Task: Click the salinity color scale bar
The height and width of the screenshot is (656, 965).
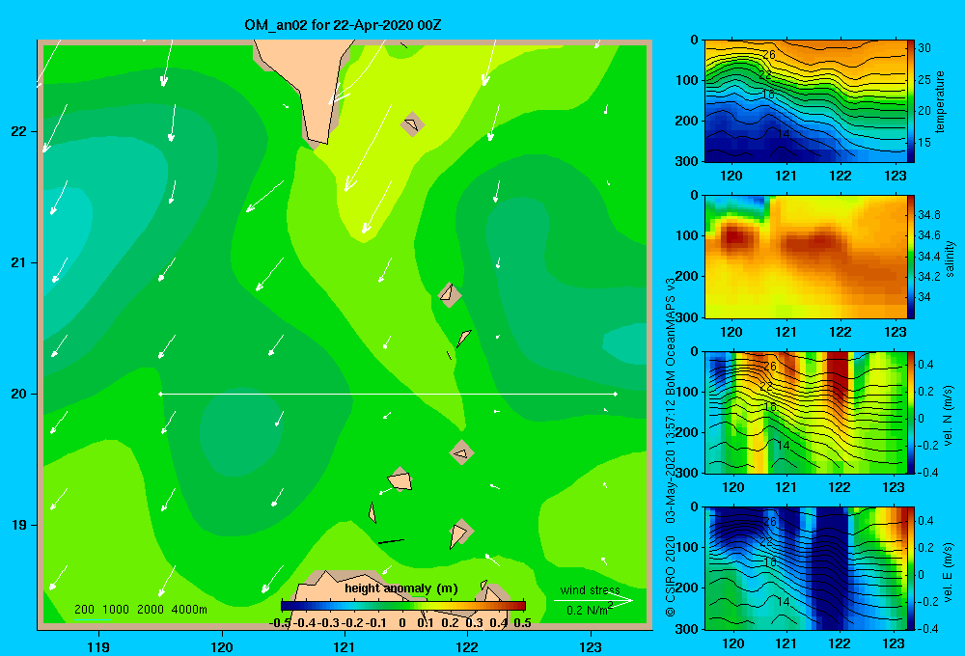Action: (911, 257)
